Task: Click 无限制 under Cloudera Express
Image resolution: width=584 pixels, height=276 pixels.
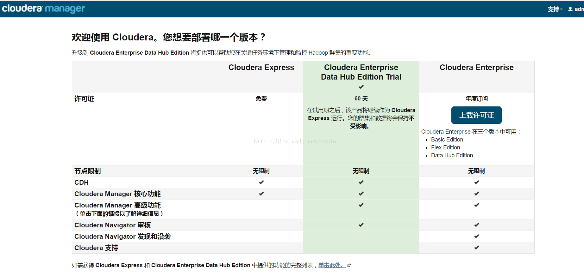Action: pos(261,171)
